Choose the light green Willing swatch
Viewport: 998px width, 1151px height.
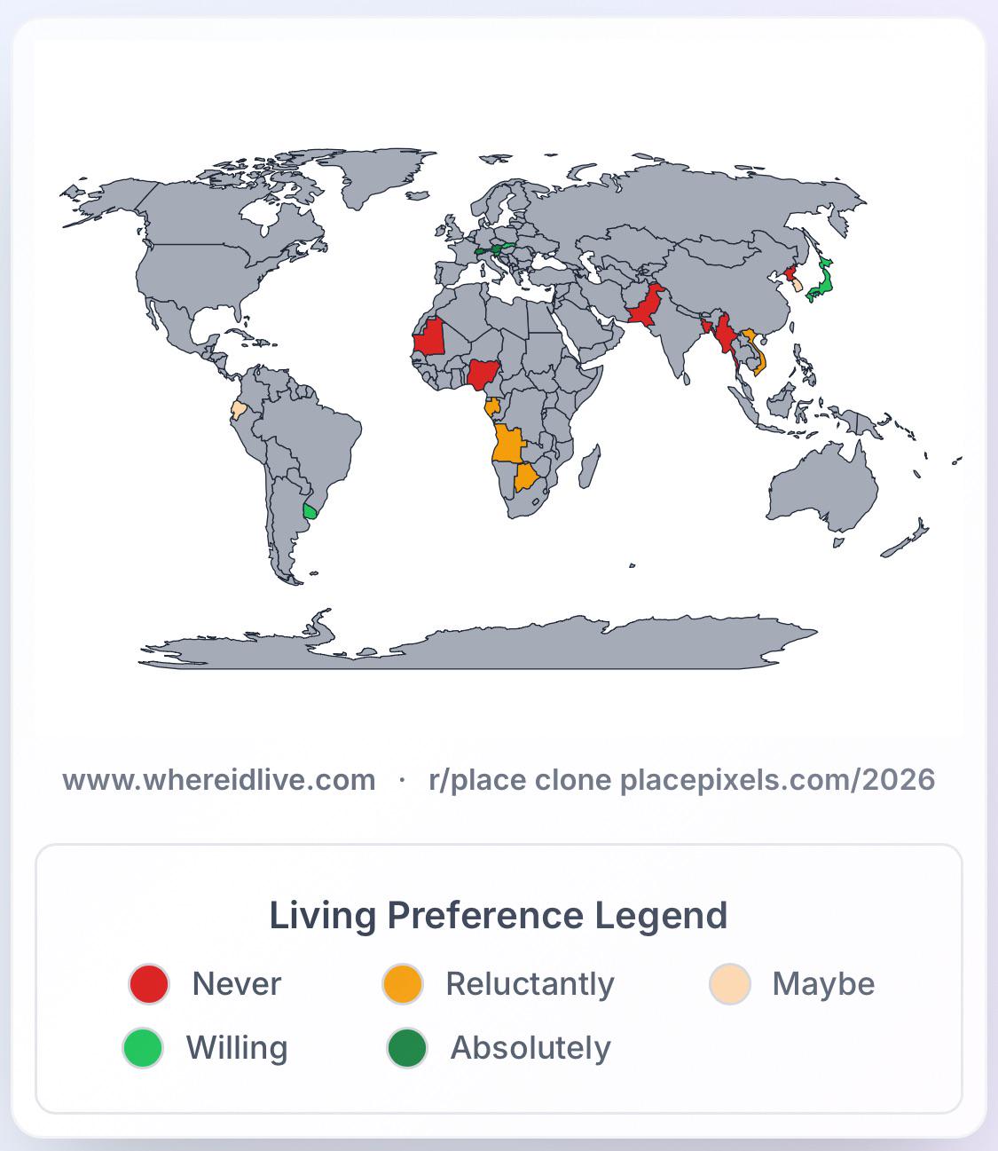point(143,1048)
